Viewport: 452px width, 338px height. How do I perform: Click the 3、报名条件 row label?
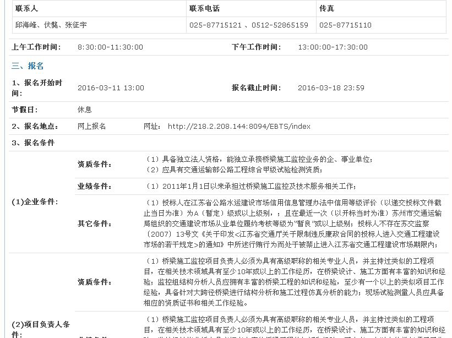tap(33, 143)
